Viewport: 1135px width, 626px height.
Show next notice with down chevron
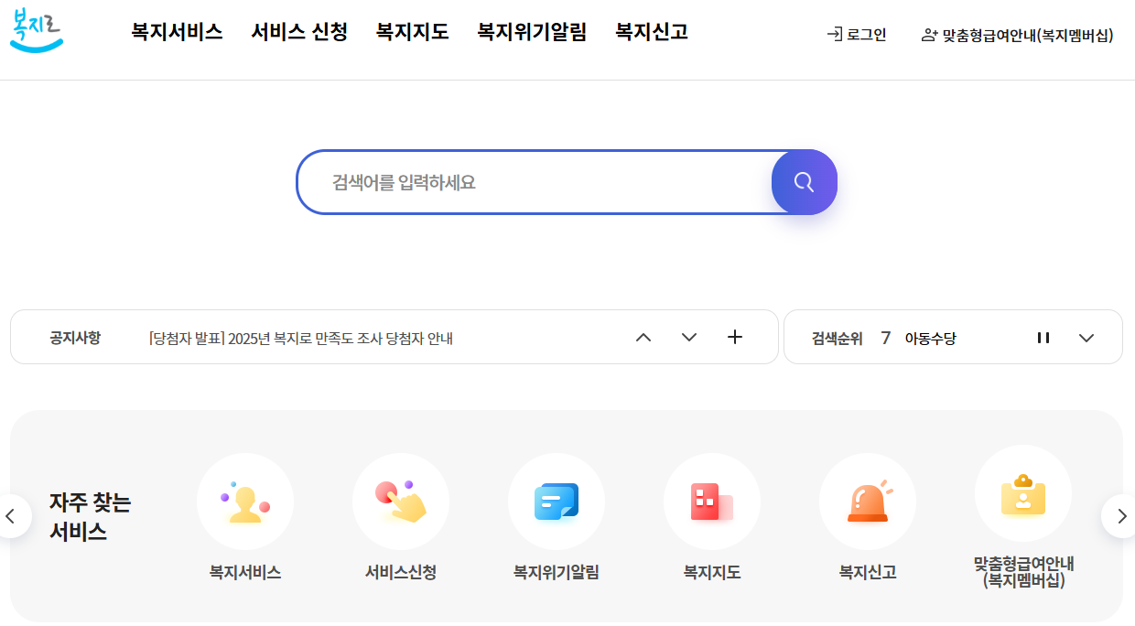point(689,338)
